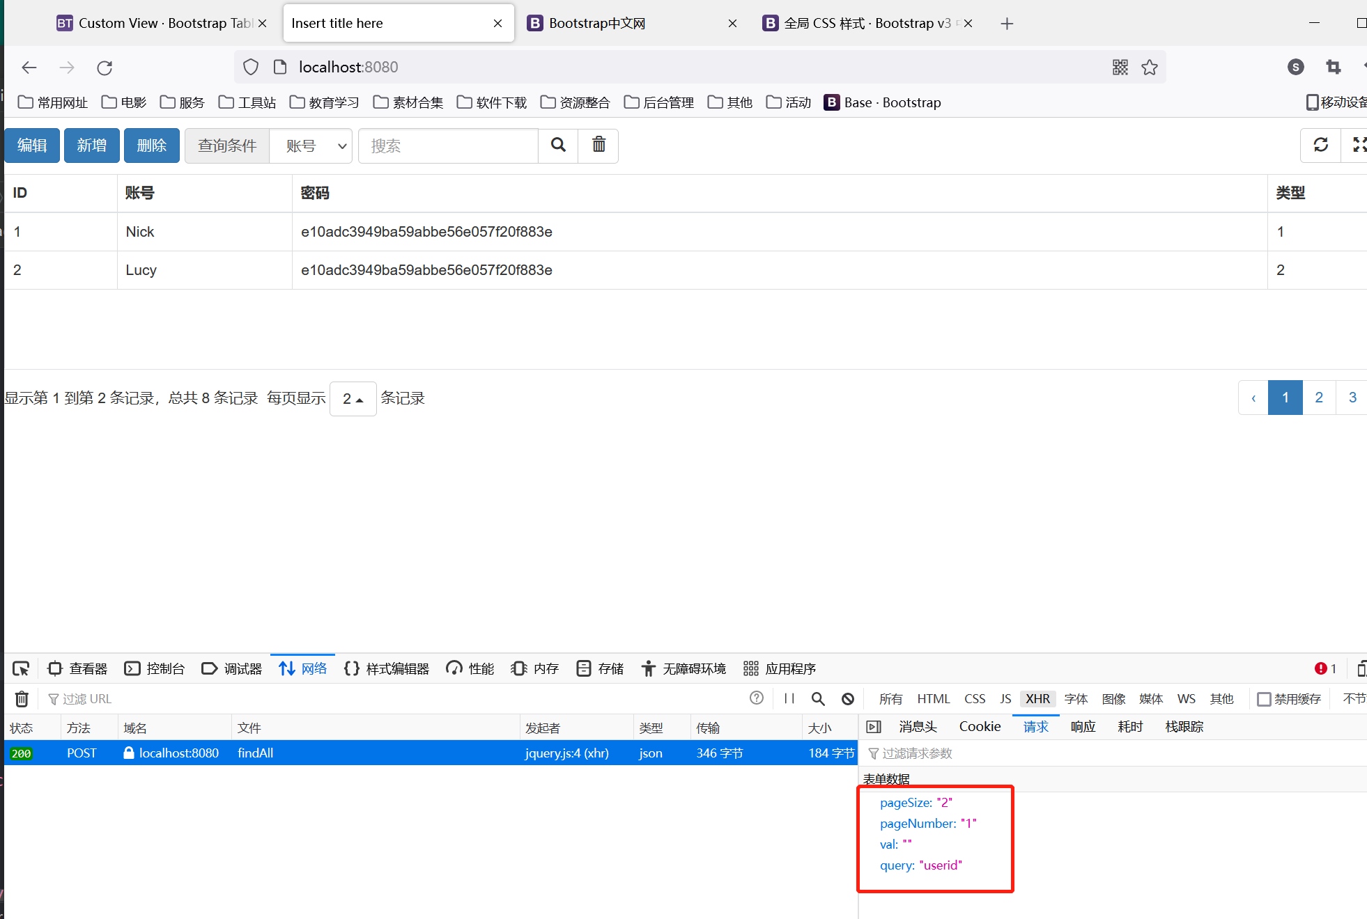Click the 删除 button
The width and height of the screenshot is (1367, 919).
(152, 146)
